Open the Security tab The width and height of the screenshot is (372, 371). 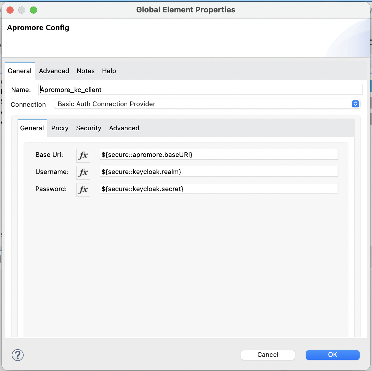pos(89,128)
